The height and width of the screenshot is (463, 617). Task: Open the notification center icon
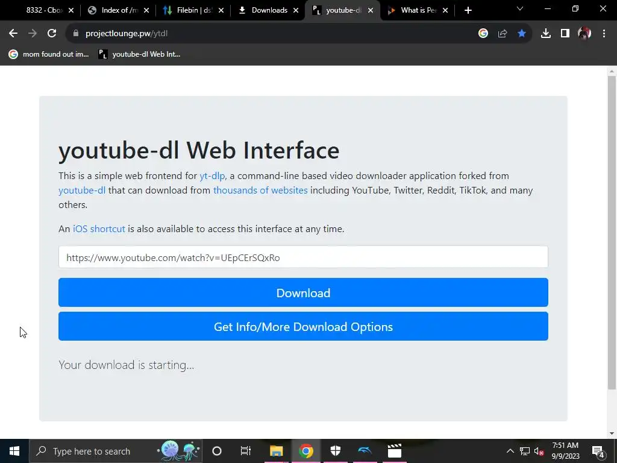598,451
